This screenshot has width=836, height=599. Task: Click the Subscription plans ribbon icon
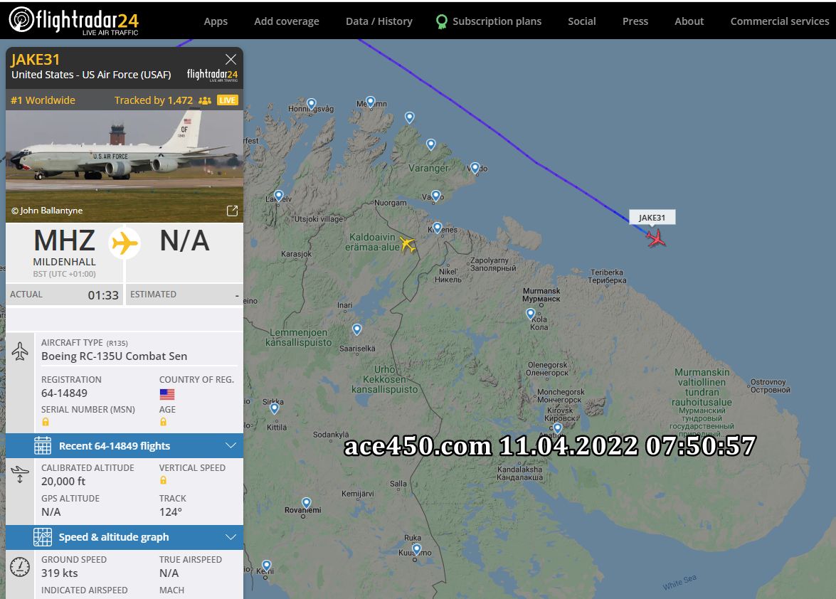(x=441, y=21)
